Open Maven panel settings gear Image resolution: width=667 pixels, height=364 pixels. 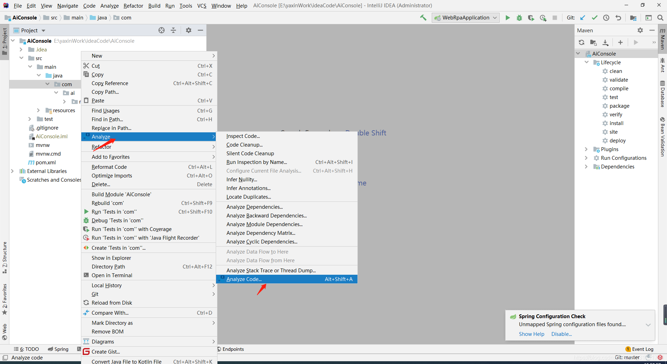[x=640, y=30]
